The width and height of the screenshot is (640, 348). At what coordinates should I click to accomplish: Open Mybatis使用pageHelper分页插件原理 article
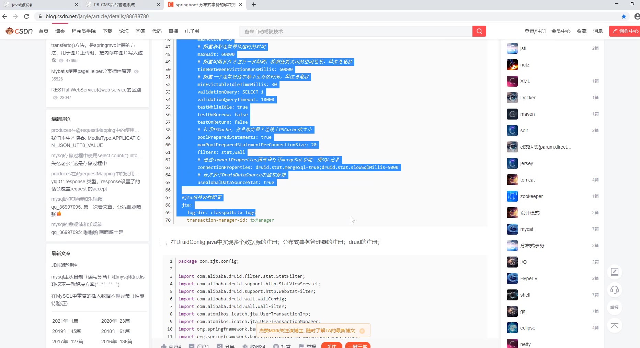pyautogui.click(x=91, y=71)
